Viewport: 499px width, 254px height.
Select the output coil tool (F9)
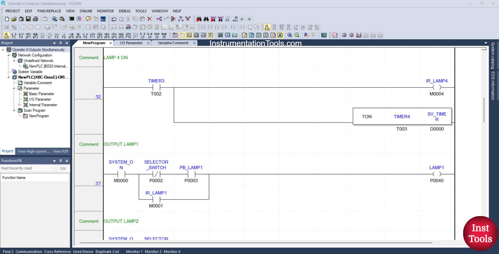tap(86, 35)
